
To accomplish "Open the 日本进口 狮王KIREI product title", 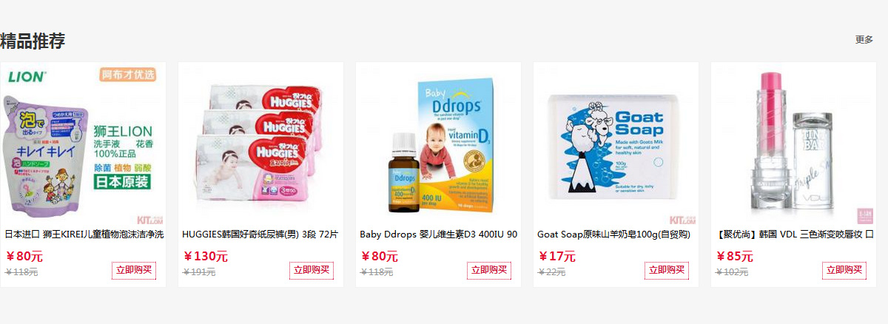I will tap(84, 234).
